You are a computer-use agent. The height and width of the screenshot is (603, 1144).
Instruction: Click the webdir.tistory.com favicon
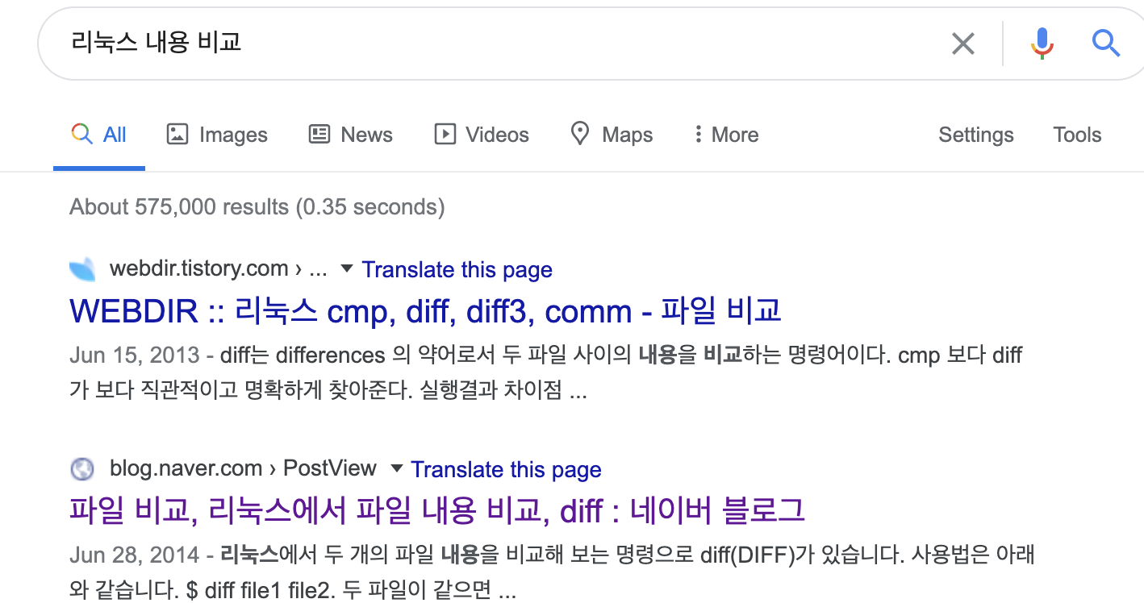tap(82, 268)
